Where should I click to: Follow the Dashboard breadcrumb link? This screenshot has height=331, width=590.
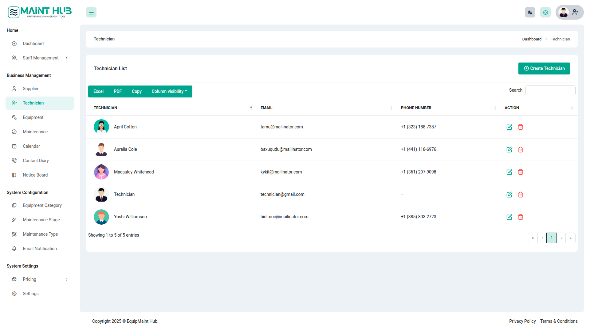pyautogui.click(x=532, y=39)
